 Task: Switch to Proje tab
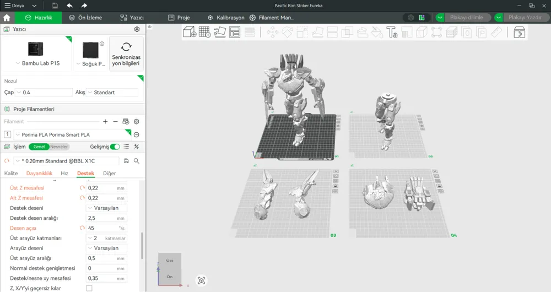pyautogui.click(x=179, y=18)
